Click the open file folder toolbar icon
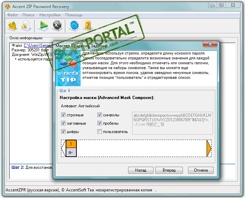The width and height of the screenshot is (245, 198). coord(13,26)
